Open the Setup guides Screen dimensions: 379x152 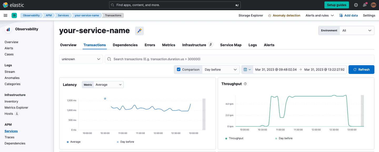click(337, 5)
